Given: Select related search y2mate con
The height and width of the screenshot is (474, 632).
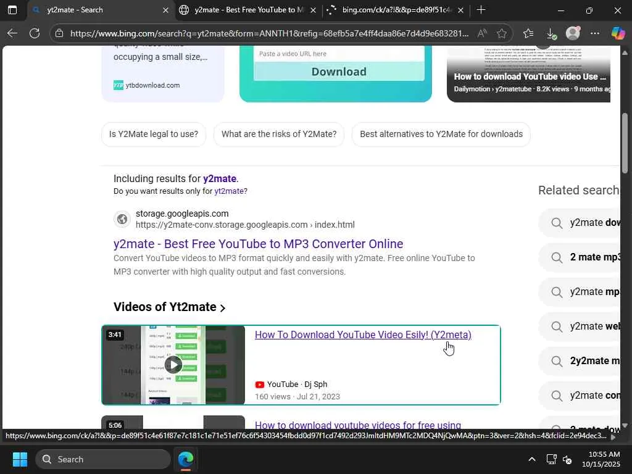Looking at the screenshot, I should [580, 396].
